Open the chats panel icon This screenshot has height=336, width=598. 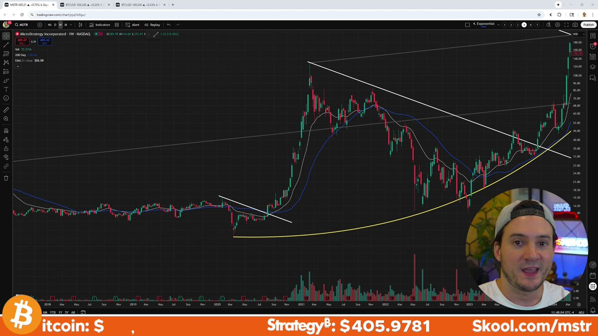593,78
